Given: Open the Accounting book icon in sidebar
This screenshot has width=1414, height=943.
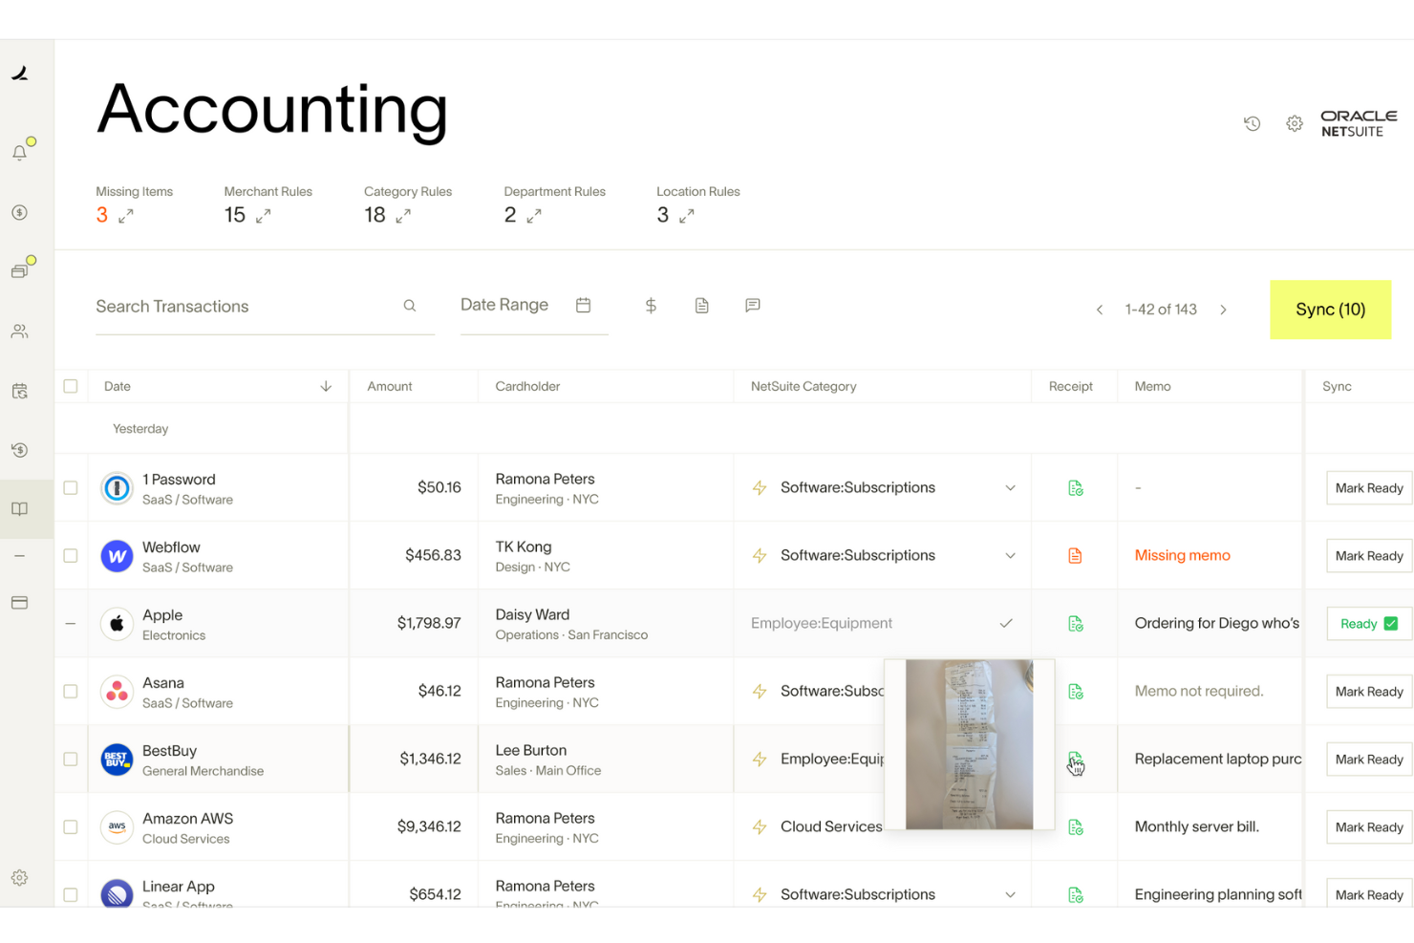Looking at the screenshot, I should tap(19, 508).
